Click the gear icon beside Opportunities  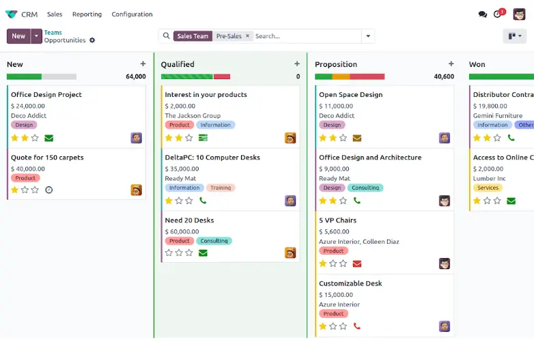pos(92,40)
